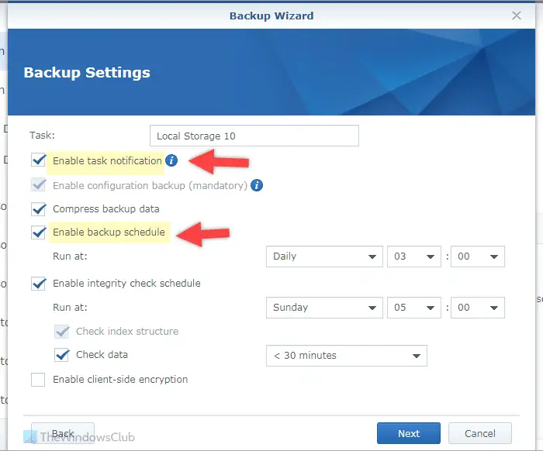543x451 pixels.
Task: Toggle Enable integrity check schedule checkbox
Action: 38,284
